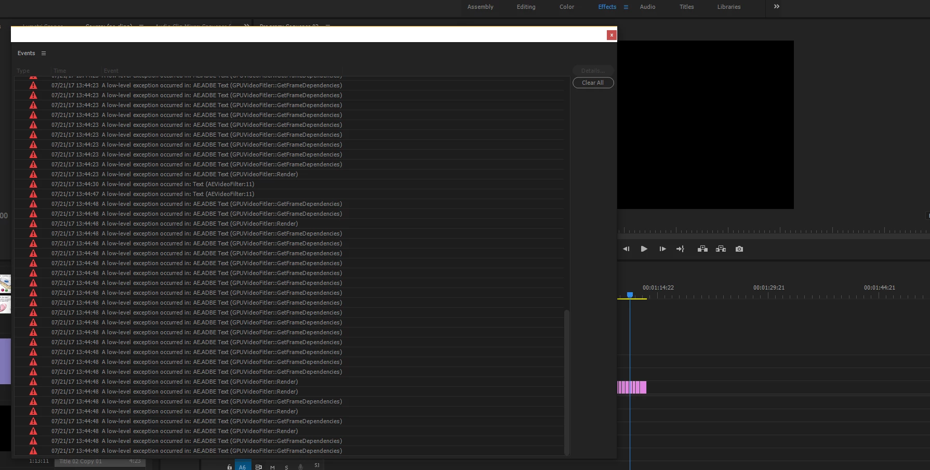Click the Step Forward one frame button
This screenshot has width=930, height=470.
(x=662, y=249)
